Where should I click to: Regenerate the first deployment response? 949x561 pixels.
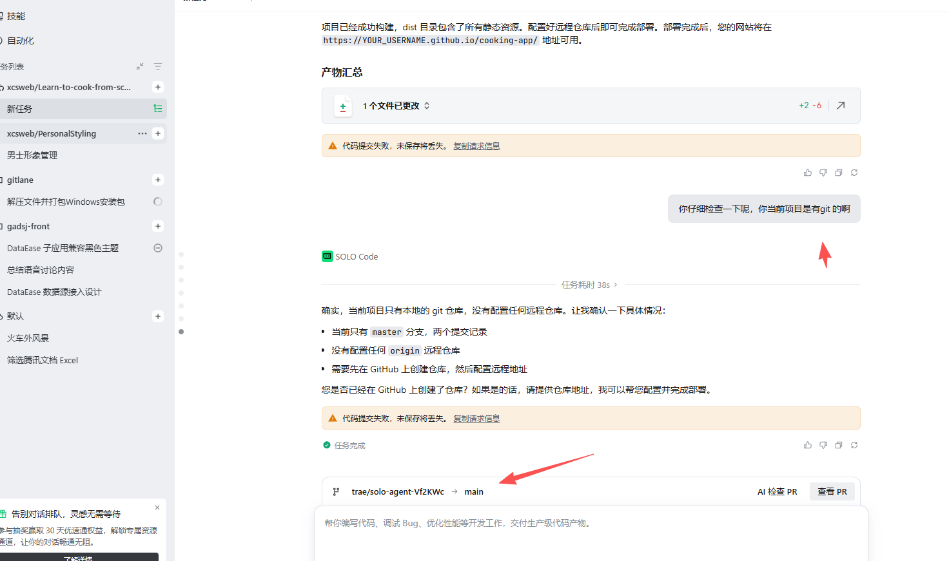click(x=854, y=173)
